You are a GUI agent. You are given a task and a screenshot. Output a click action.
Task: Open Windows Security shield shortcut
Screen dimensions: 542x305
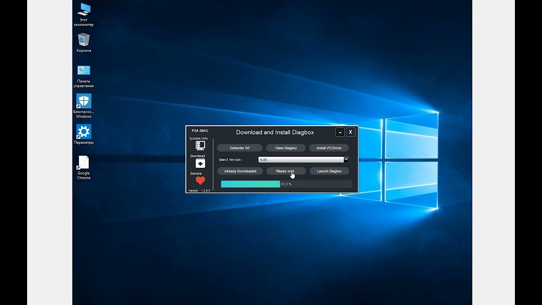pyautogui.click(x=84, y=106)
